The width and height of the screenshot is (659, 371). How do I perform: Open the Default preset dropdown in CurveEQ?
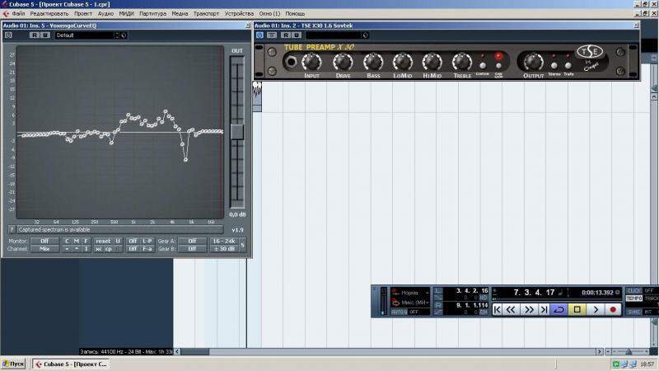(x=86, y=35)
